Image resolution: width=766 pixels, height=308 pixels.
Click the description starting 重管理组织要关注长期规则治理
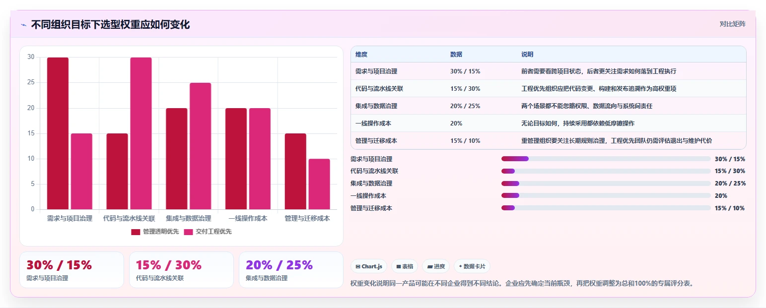[617, 141]
